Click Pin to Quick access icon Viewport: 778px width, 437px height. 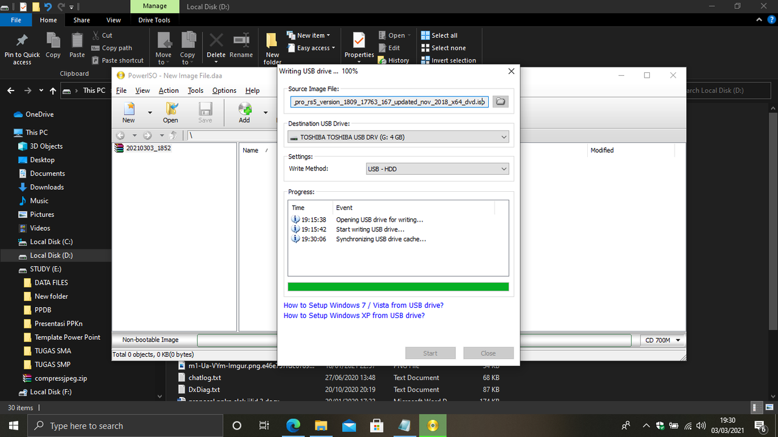pyautogui.click(x=22, y=49)
